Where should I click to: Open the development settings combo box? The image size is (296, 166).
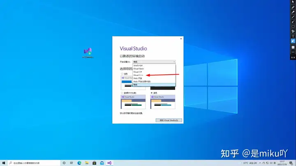pyautogui.click(x=154, y=62)
